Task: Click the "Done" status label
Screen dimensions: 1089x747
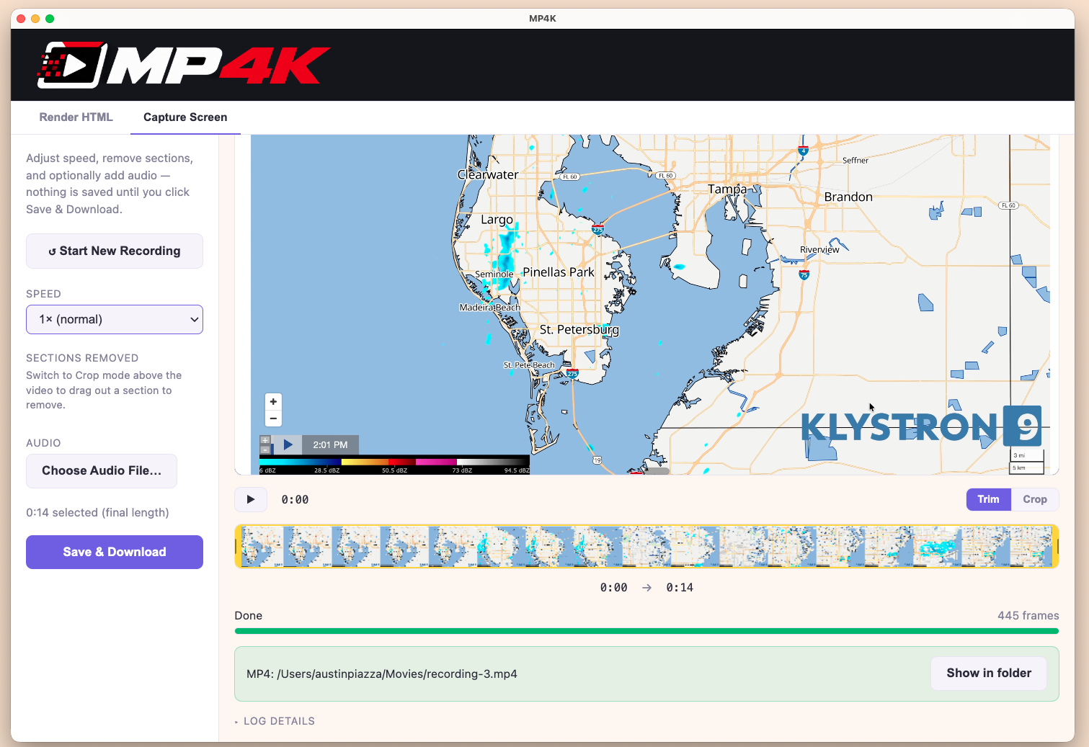Action: pyautogui.click(x=248, y=616)
